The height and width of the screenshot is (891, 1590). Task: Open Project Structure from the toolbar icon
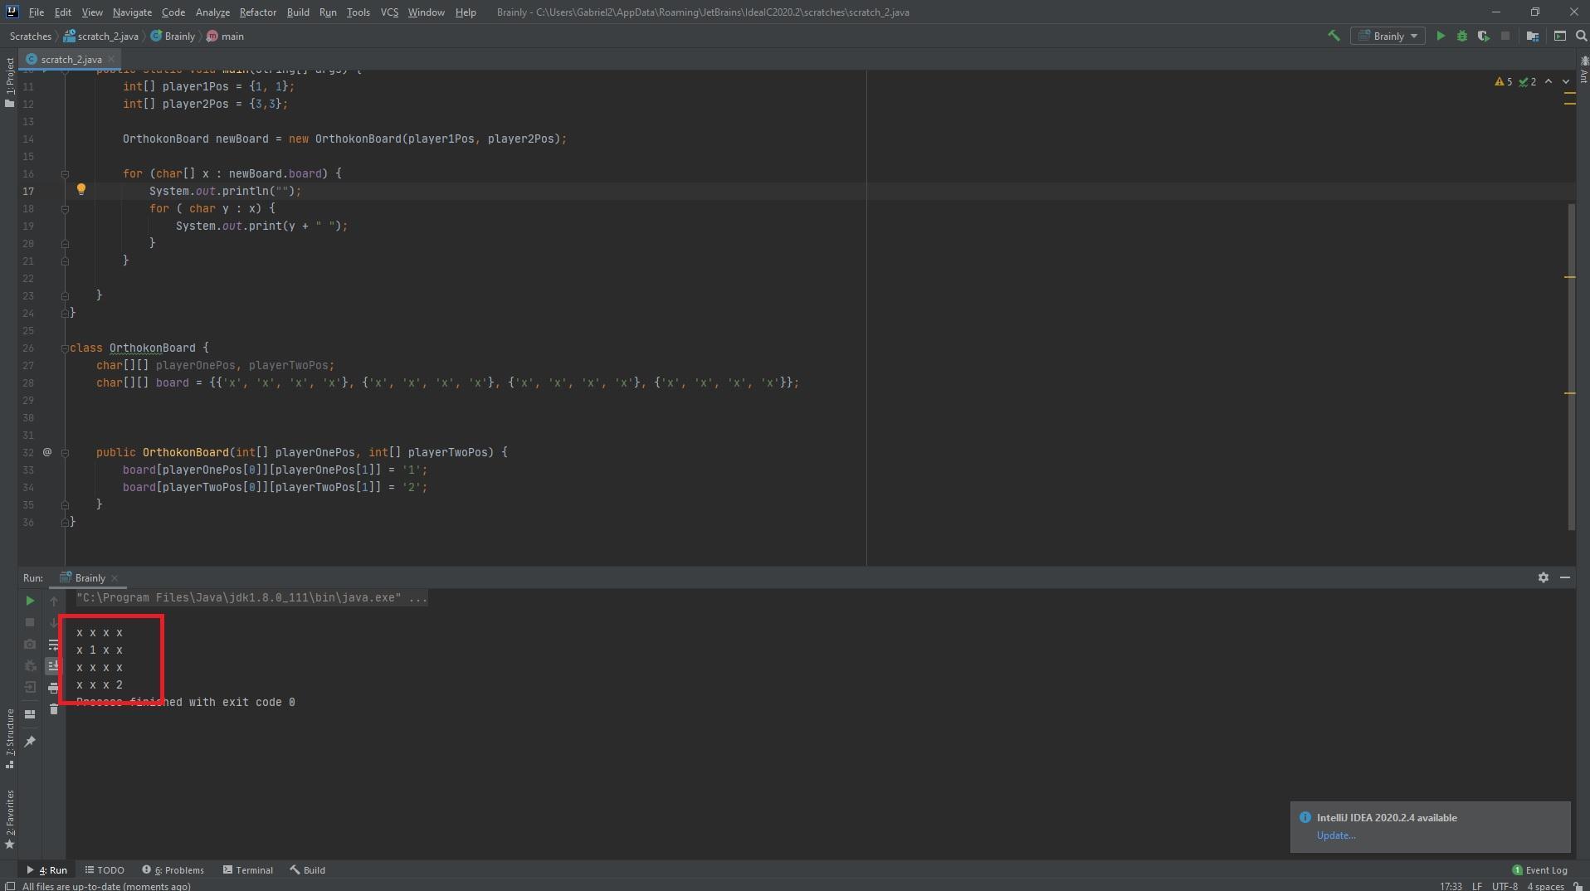click(x=1532, y=36)
